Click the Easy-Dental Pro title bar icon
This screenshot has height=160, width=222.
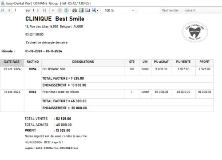(3, 3)
